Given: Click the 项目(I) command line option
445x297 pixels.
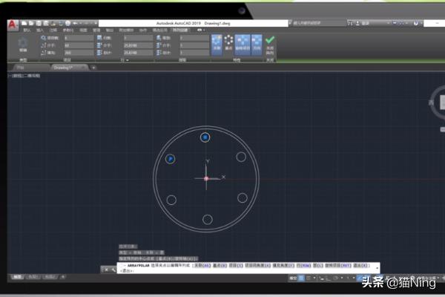Looking at the screenshot, I should [x=236, y=266].
